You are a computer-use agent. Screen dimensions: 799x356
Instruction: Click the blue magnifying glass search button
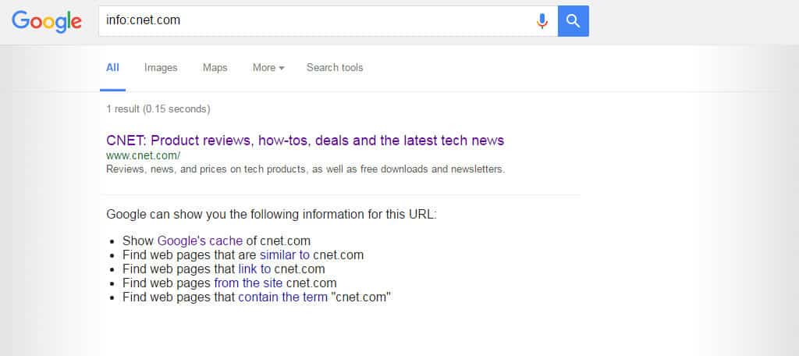point(574,21)
